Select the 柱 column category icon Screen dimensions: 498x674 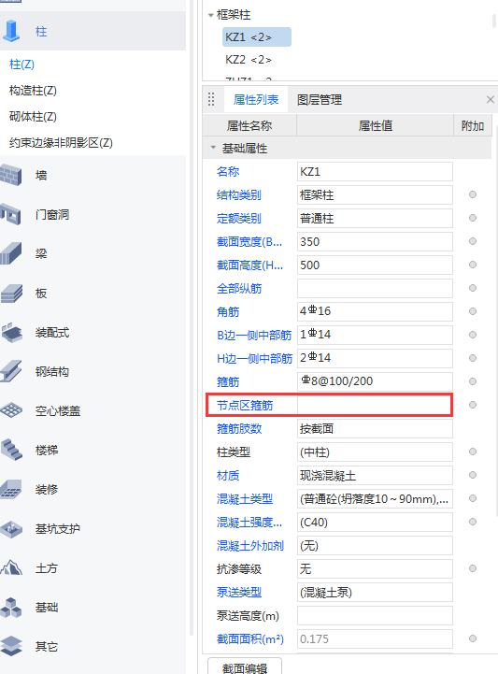click(x=11, y=32)
